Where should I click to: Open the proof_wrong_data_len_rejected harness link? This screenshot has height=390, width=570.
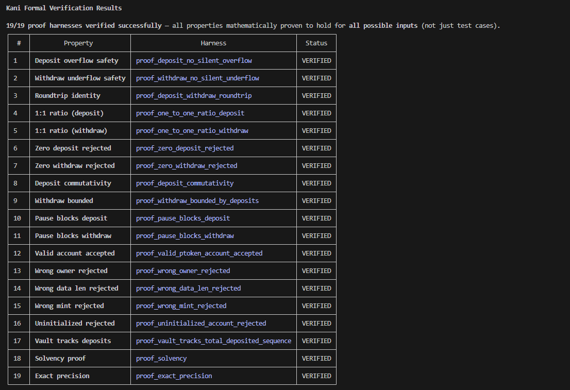coord(188,288)
